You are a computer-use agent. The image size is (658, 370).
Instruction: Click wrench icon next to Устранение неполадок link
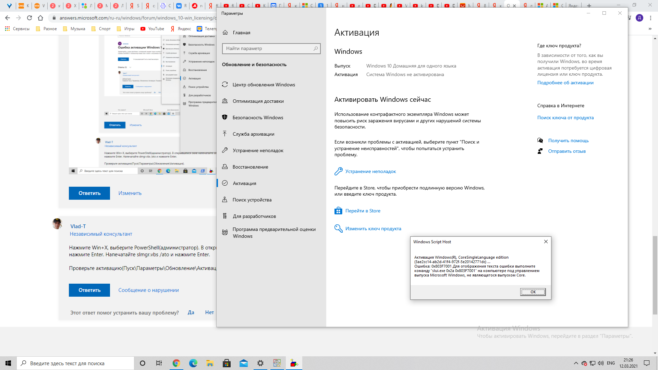pos(338,171)
